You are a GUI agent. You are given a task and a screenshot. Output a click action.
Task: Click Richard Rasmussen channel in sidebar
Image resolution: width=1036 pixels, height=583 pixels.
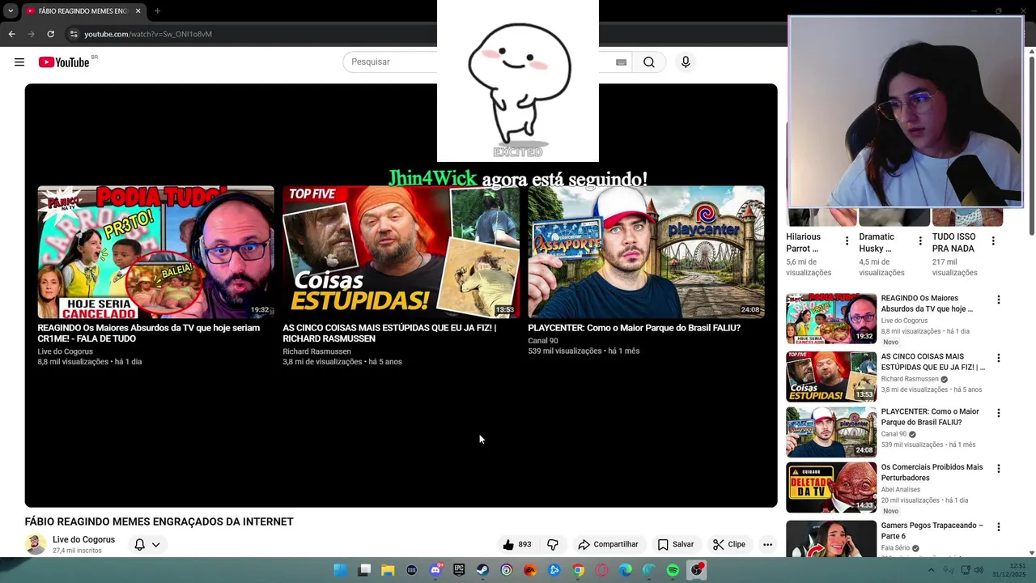pos(910,379)
